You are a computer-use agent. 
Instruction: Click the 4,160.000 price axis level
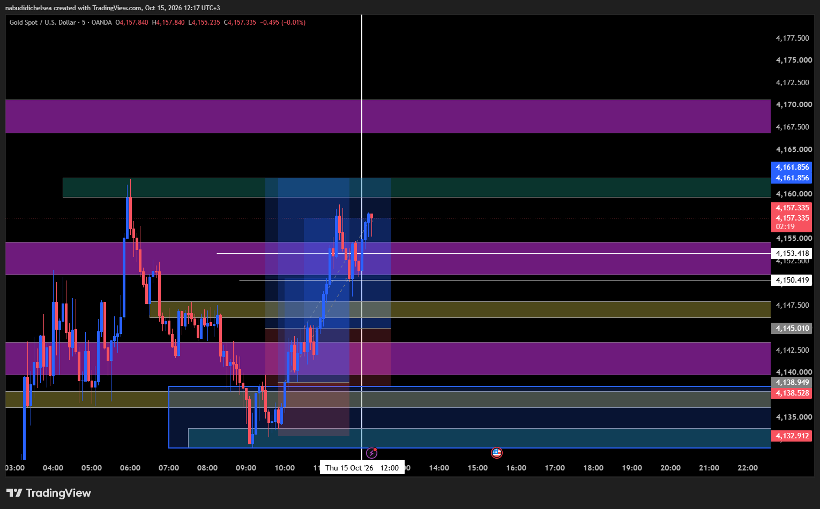point(794,194)
